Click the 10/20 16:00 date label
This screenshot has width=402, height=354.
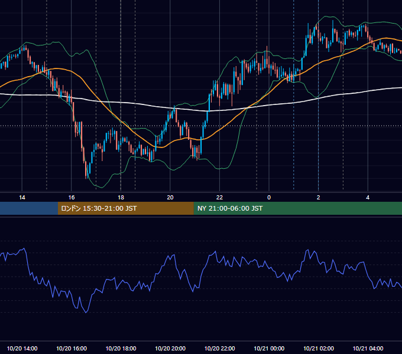coord(72,348)
